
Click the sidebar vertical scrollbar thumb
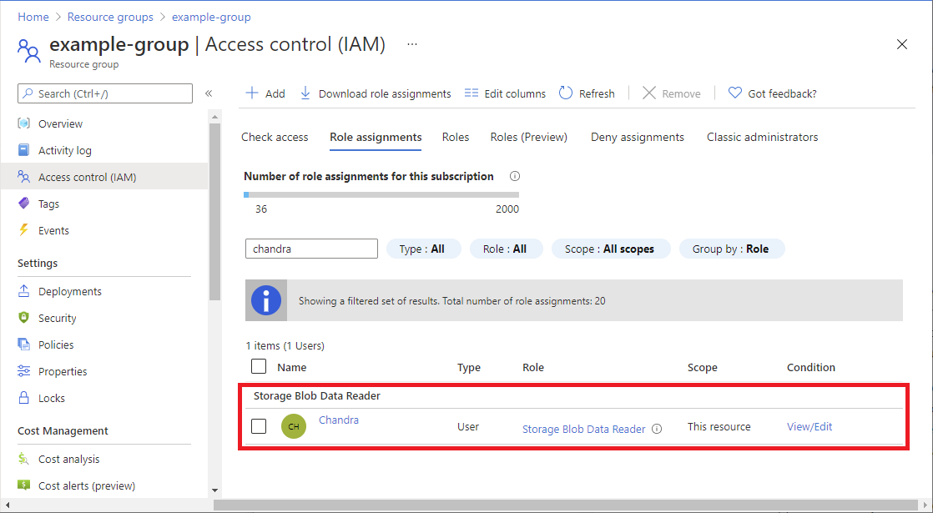point(214,212)
